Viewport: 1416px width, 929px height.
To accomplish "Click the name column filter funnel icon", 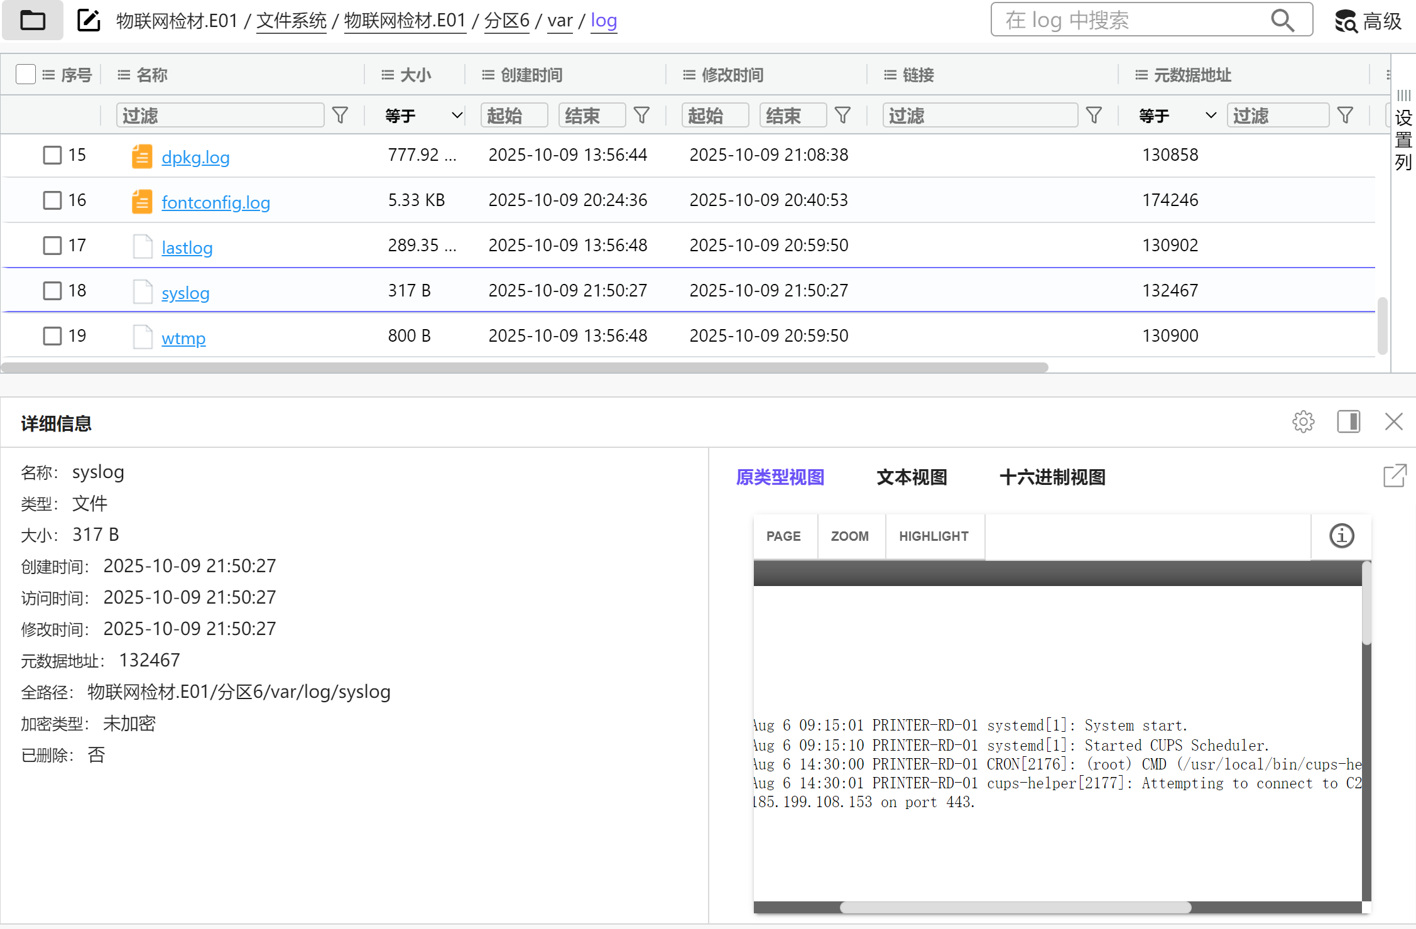I will [x=340, y=116].
